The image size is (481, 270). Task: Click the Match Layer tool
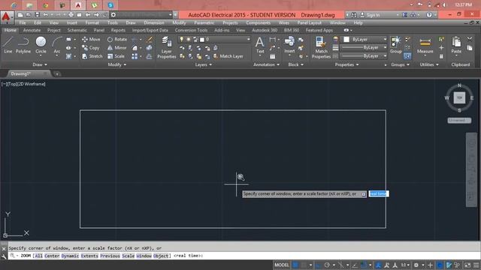pos(228,56)
